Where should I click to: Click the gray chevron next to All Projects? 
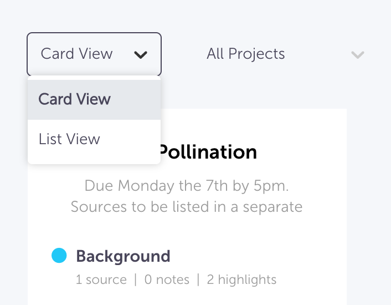pyautogui.click(x=358, y=55)
